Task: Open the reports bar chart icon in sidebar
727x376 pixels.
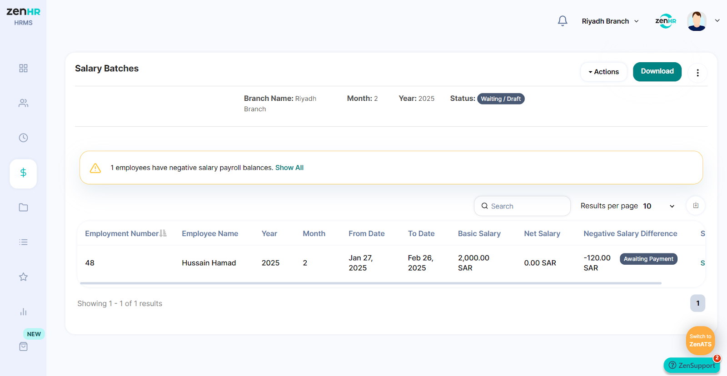Action: tap(23, 312)
